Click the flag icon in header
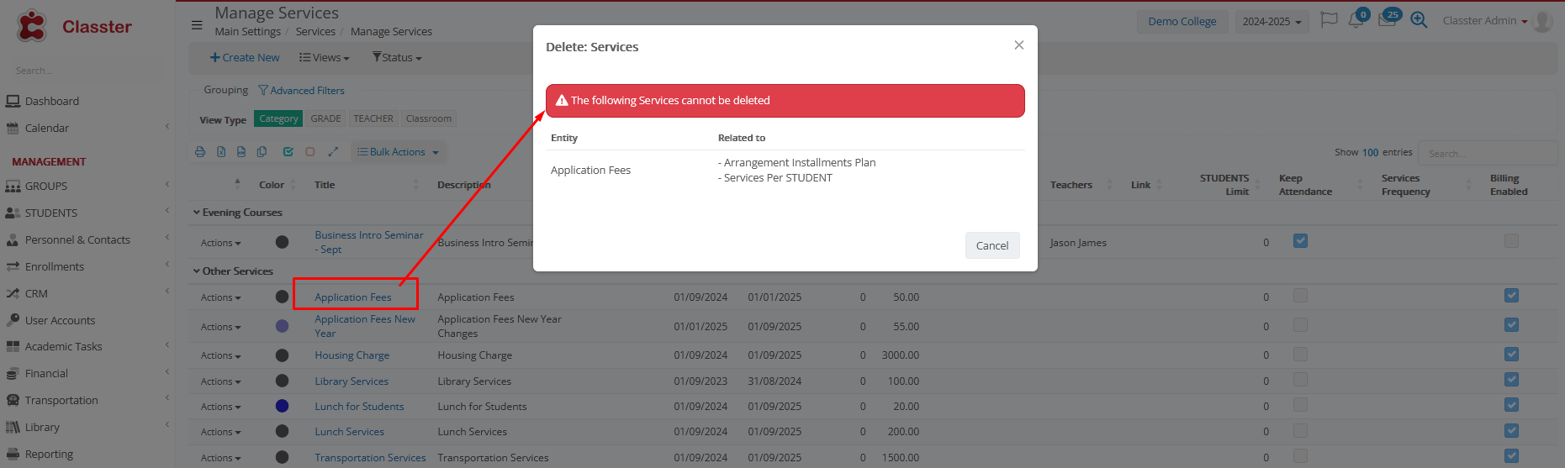Viewport: 1565px width, 468px height. point(1329,20)
